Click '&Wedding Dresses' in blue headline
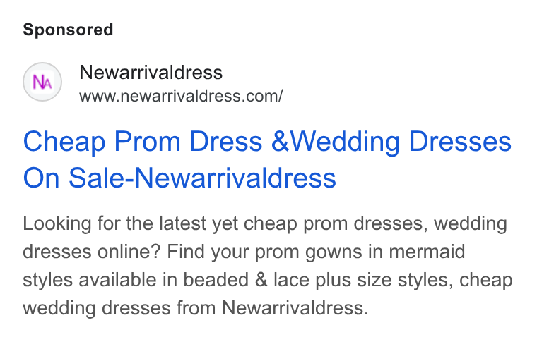Screen dimensions: 537x337 [x=391, y=142]
